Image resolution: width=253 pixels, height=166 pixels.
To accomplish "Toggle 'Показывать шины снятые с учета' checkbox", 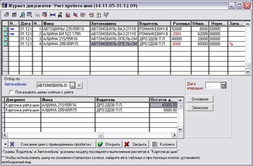I will coord(11,92).
